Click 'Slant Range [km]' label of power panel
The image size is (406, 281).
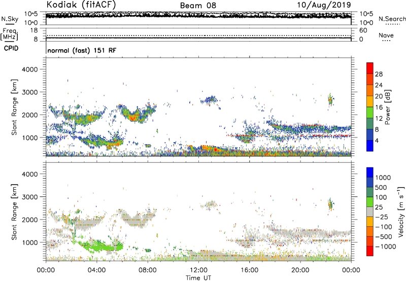click(x=14, y=108)
